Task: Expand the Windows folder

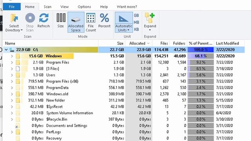Action: click(x=12, y=56)
